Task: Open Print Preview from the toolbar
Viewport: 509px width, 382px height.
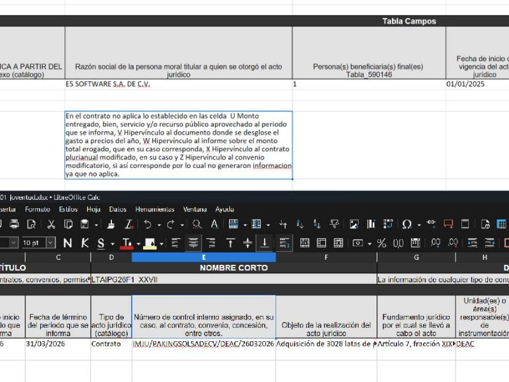Action: [31, 224]
